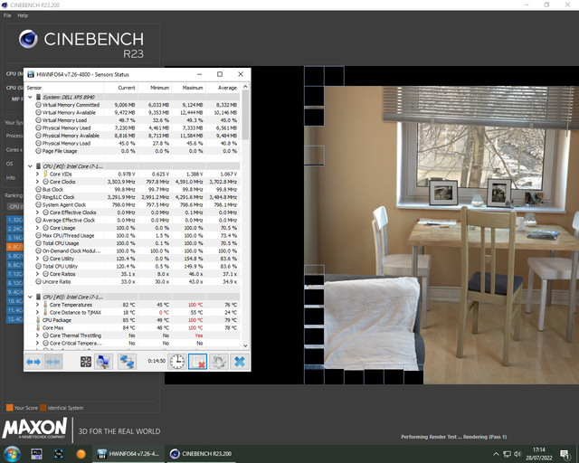Click the Cinebench R23 sphere logo

[x=28, y=39]
